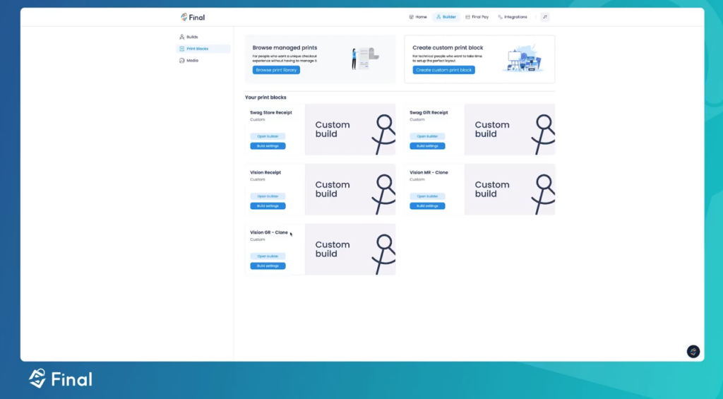Open builder for Vision Receipt

[x=268, y=196]
